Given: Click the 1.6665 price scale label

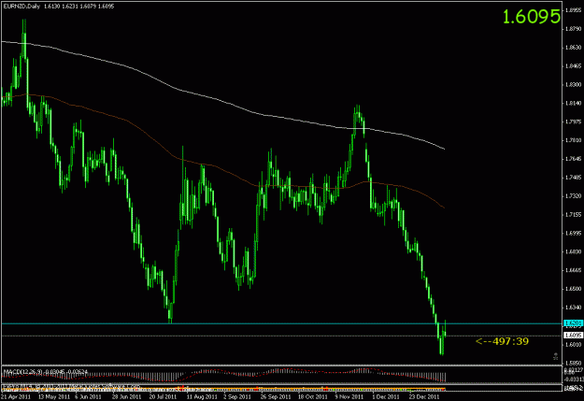Looking at the screenshot, I should coord(574,270).
